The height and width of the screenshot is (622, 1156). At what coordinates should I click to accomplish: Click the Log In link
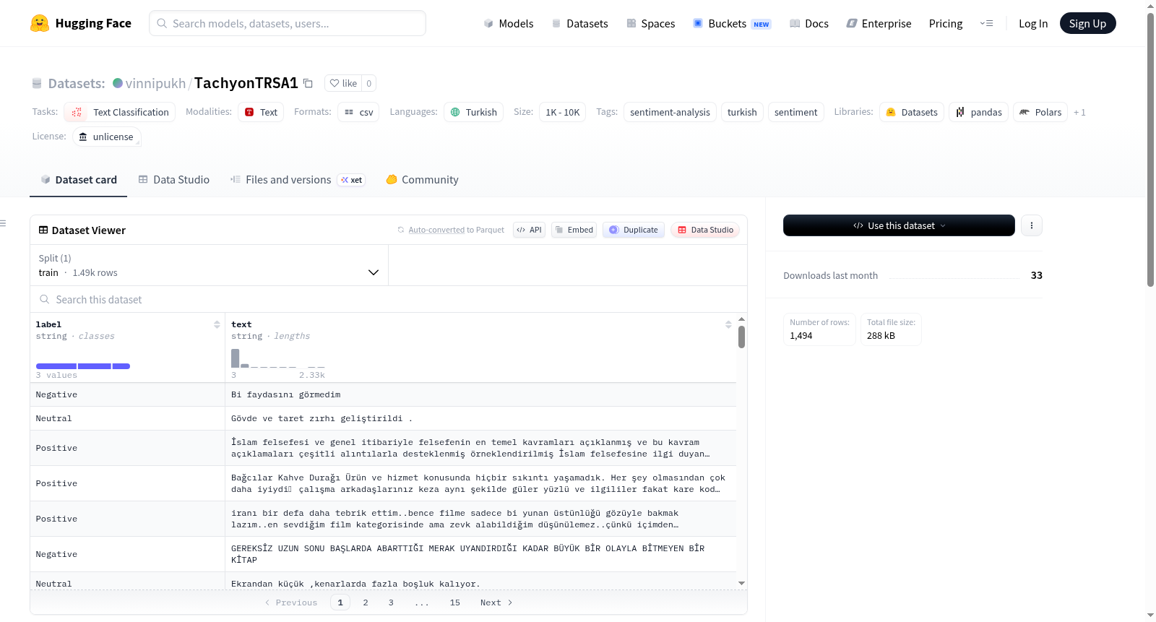click(x=1033, y=23)
